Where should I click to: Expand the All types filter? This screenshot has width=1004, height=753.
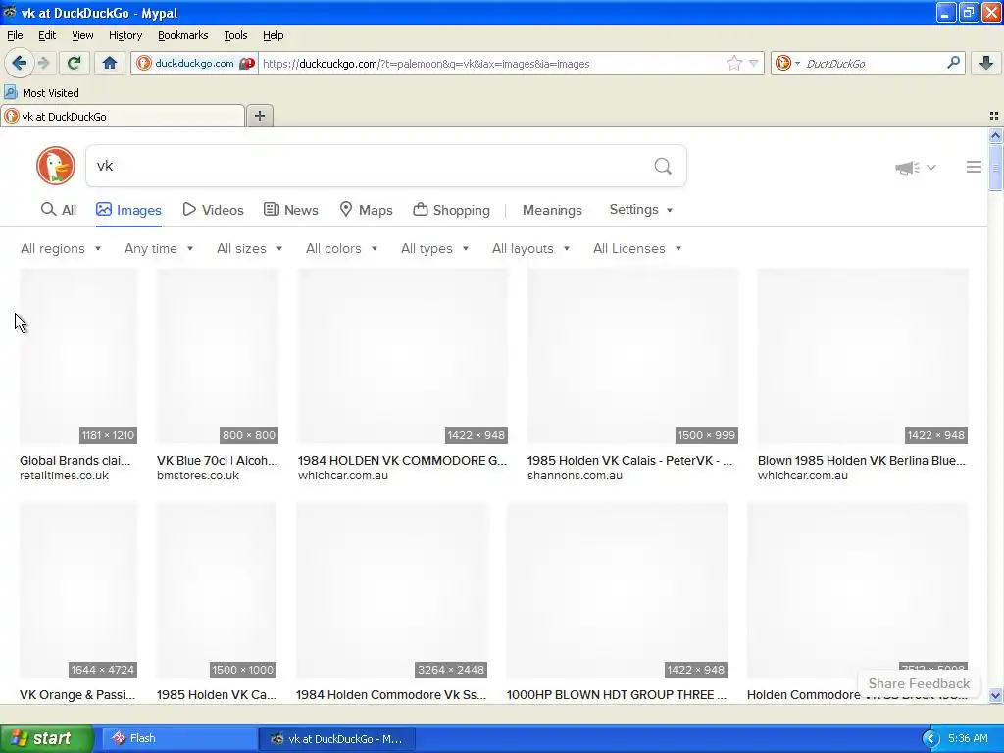(434, 248)
